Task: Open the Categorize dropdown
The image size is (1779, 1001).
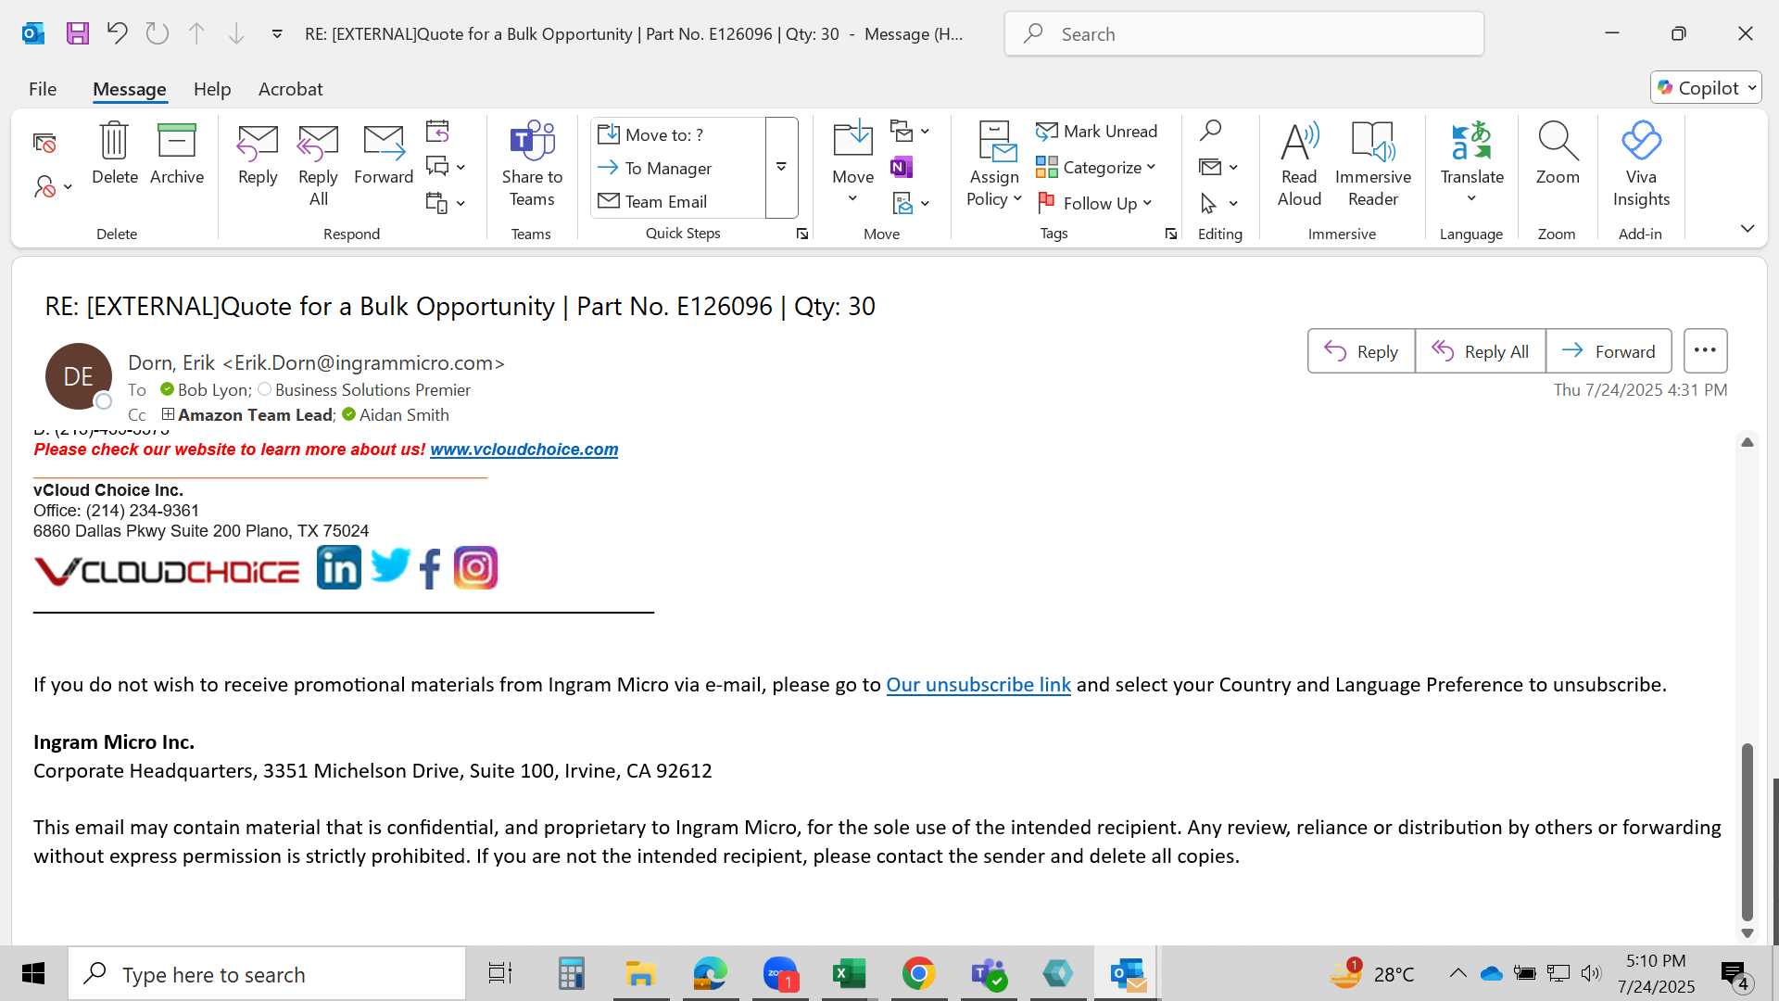Action: click(1097, 168)
